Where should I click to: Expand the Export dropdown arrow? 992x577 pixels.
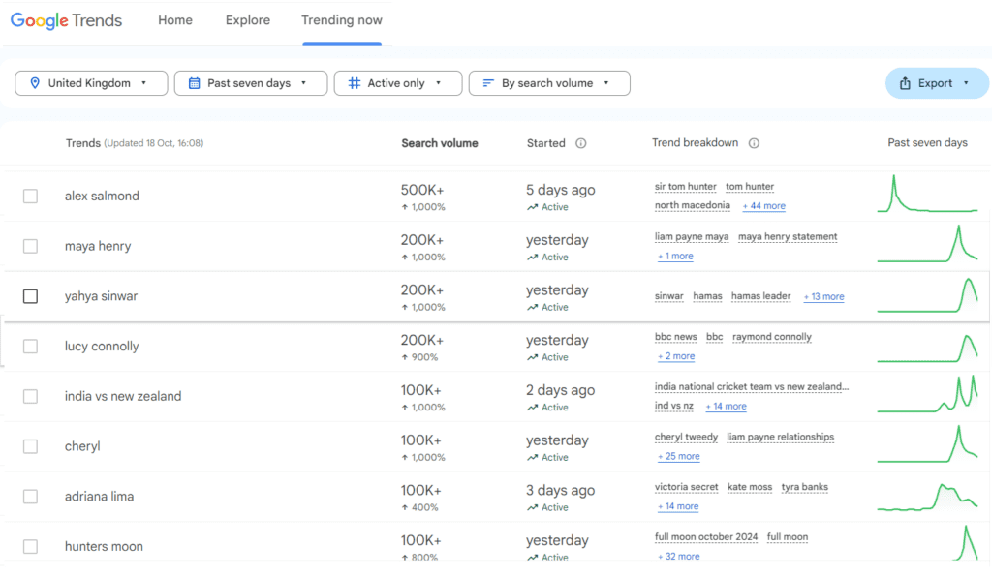(x=966, y=83)
